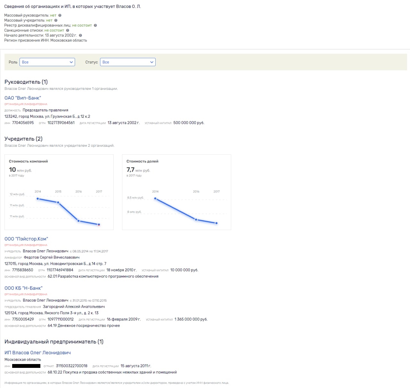
Task: Click position Председатель правления
Action: tap(45, 110)
